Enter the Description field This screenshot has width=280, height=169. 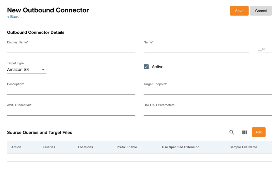pyautogui.click(x=71, y=91)
